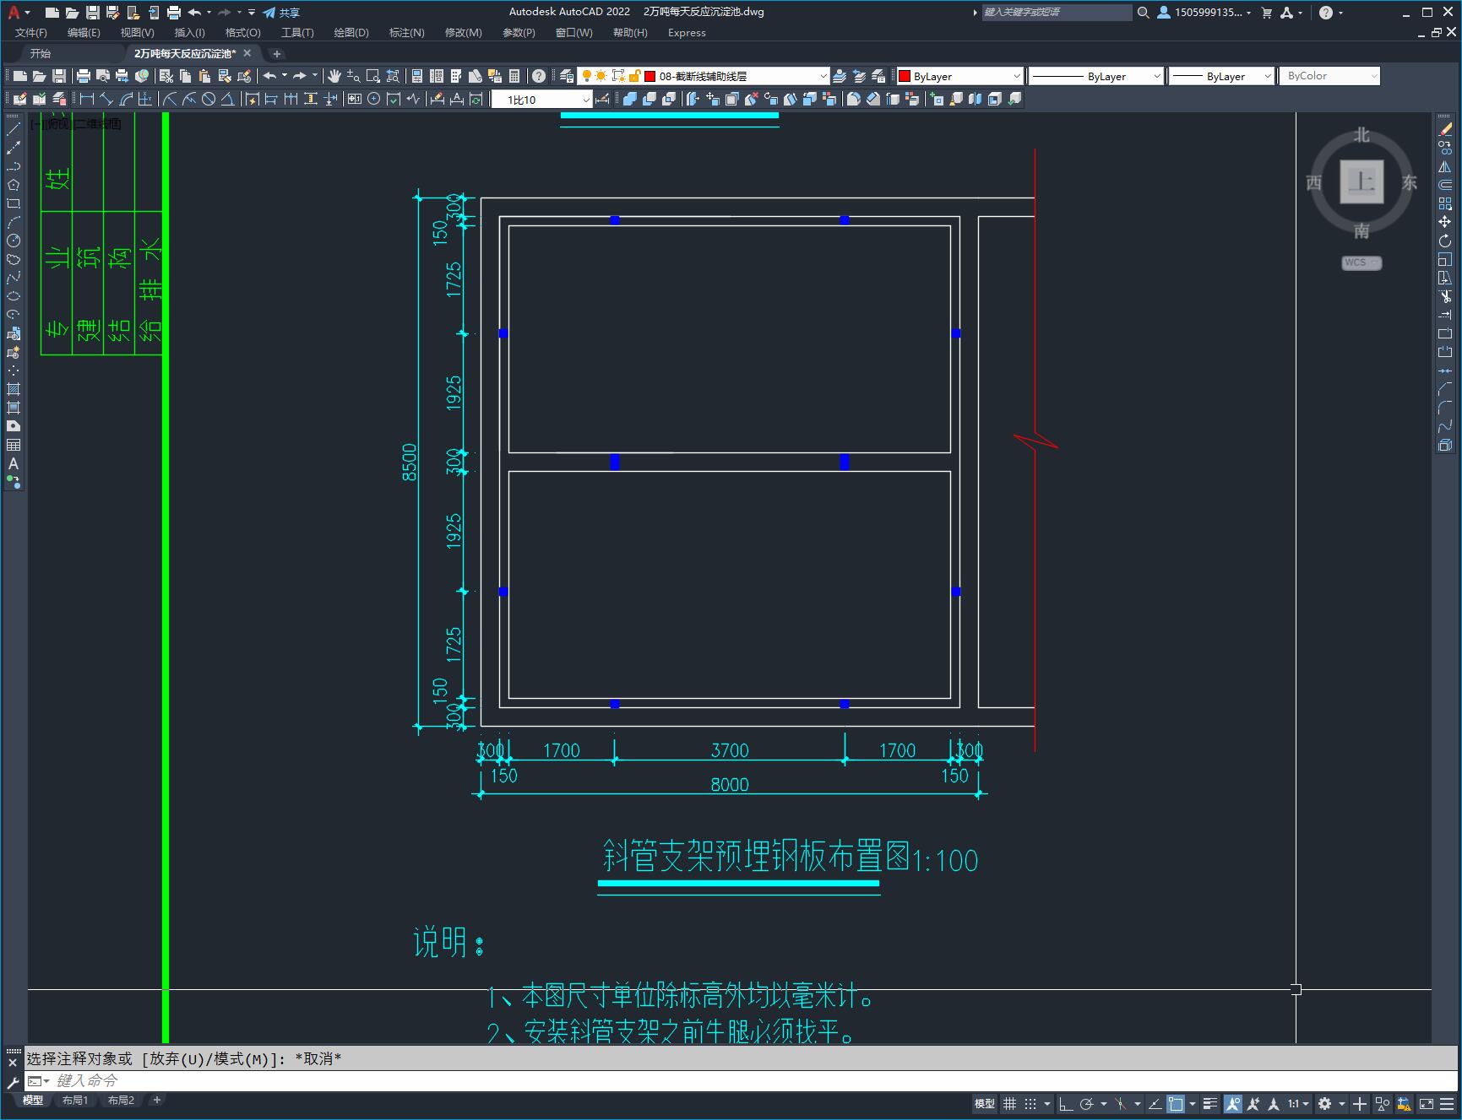Switch to 布局2 layout tab
The height and width of the screenshot is (1120, 1462).
121,1101
